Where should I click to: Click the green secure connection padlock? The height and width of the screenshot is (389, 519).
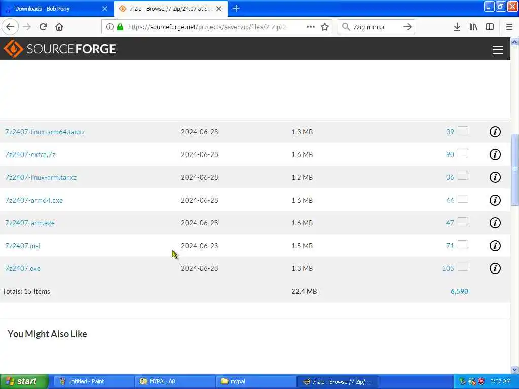[x=120, y=27]
